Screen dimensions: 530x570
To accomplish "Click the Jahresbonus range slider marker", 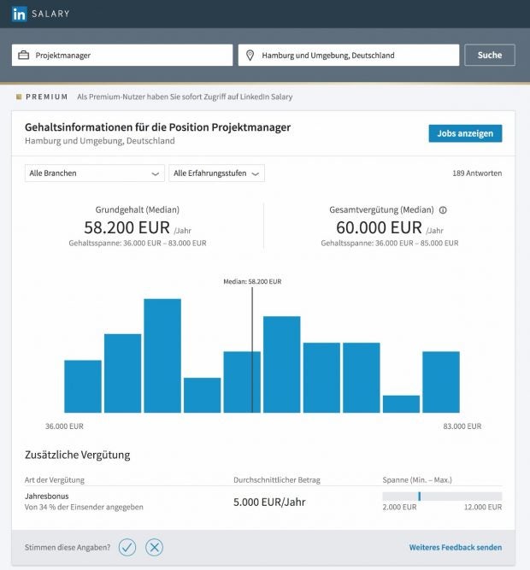I will 419,496.
